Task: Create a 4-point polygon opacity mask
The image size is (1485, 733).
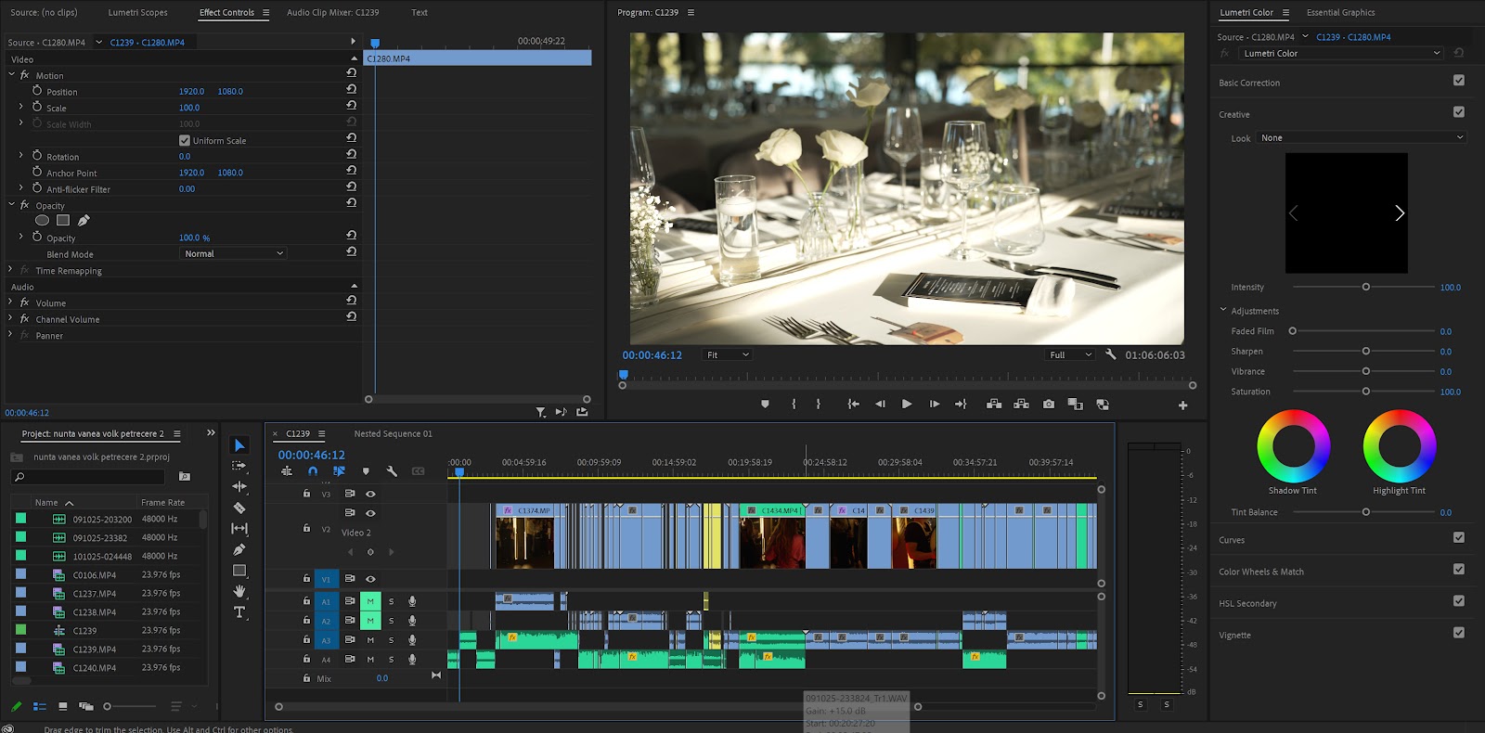Action: (63, 221)
